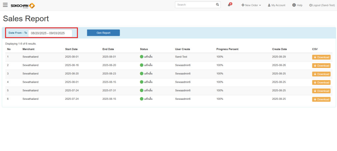Download CSV for report starting 2025-08-20

coord(321,74)
